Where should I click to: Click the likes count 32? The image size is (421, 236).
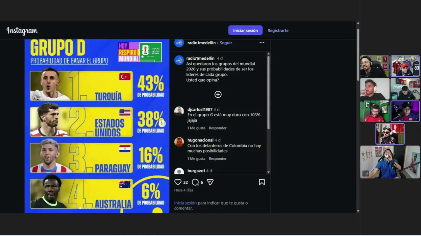pyautogui.click(x=186, y=182)
